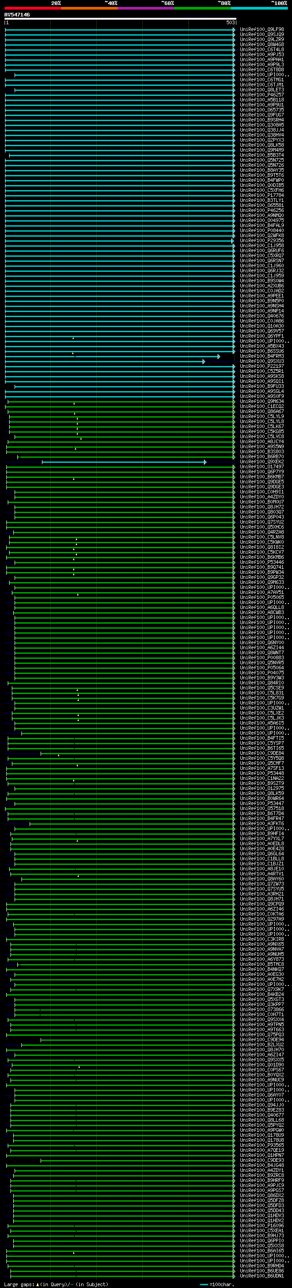Select UniRef100_Q9M4M9 hit name
The height and width of the screenshot is (1288, 292).
click(261, 150)
